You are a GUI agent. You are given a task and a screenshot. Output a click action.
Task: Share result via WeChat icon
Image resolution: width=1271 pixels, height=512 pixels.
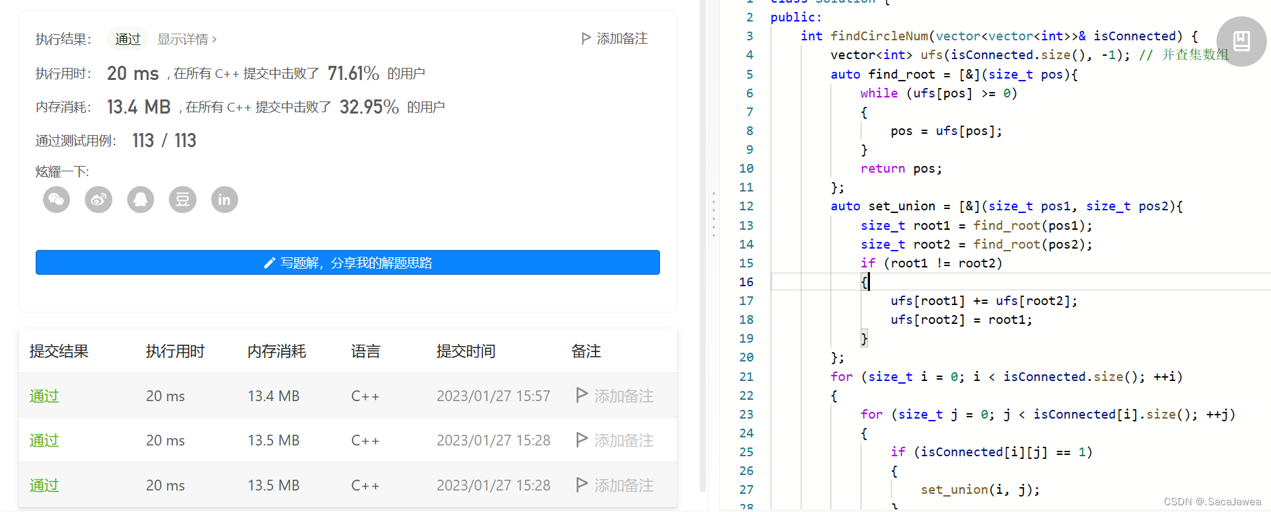click(x=57, y=200)
